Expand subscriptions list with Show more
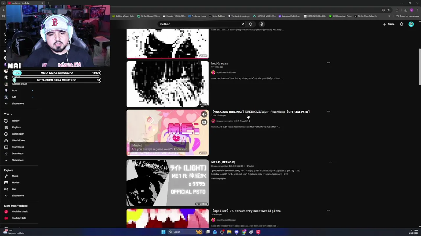421x236 pixels. pos(18,104)
